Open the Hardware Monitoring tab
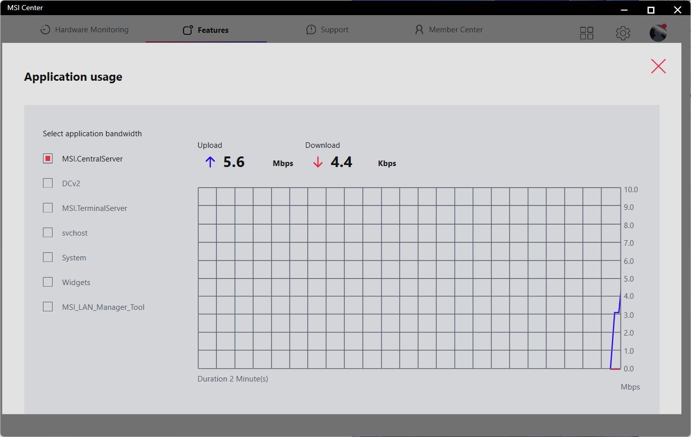 pyautogui.click(x=84, y=30)
